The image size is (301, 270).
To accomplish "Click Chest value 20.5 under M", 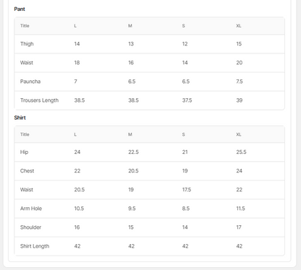I will [133, 171].
